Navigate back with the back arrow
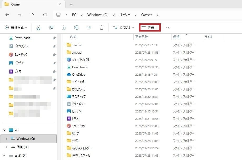 tap(7, 15)
